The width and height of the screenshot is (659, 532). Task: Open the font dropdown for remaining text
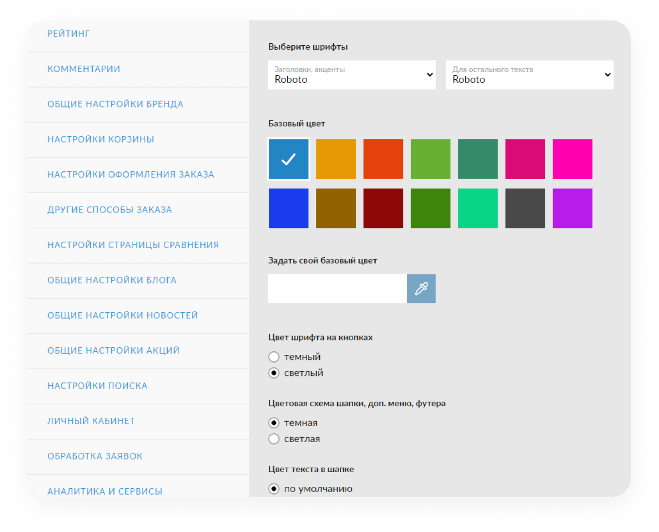(529, 75)
